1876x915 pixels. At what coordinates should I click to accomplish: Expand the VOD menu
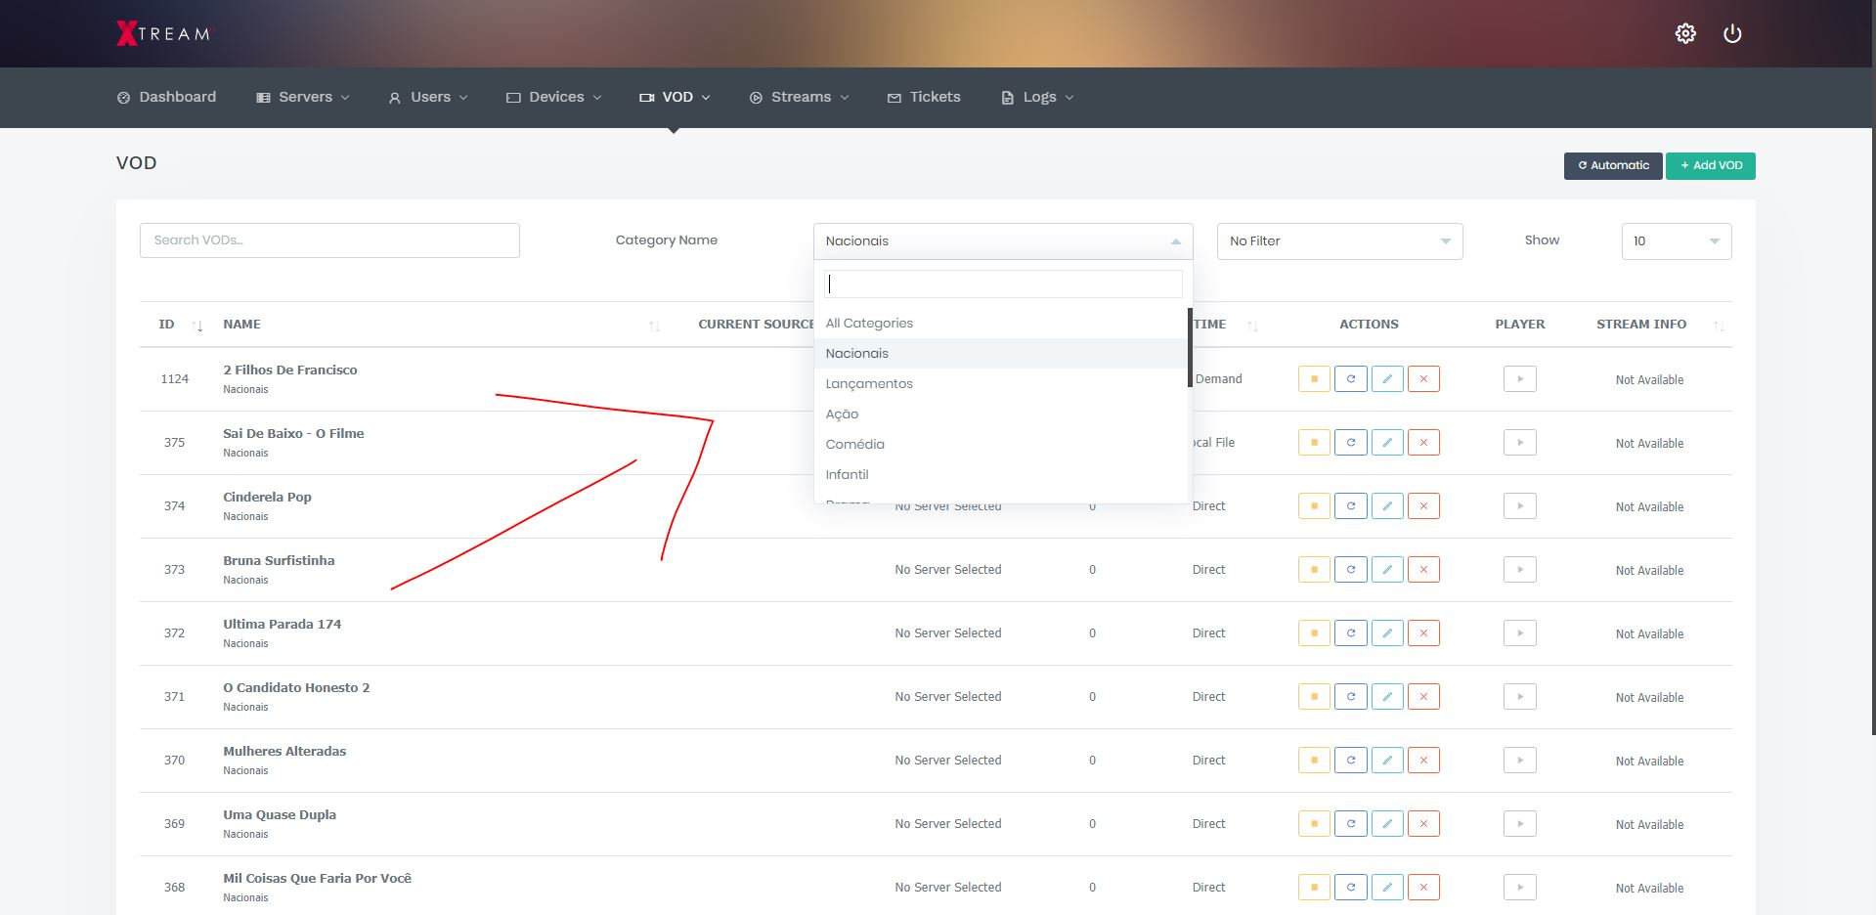pos(675,97)
